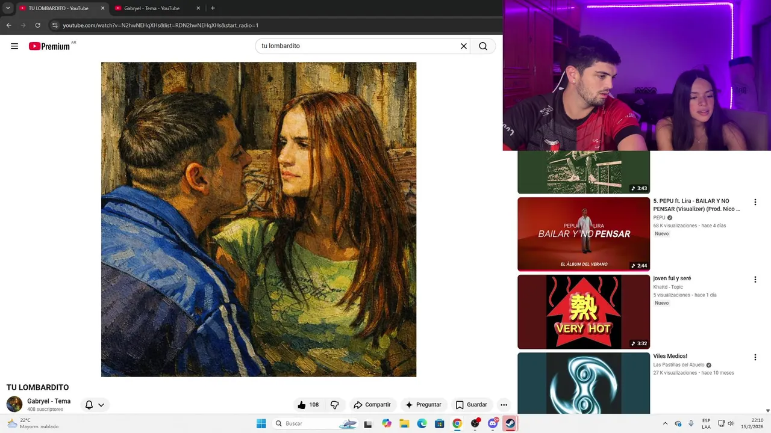Like the video with thumbs up

(308, 405)
